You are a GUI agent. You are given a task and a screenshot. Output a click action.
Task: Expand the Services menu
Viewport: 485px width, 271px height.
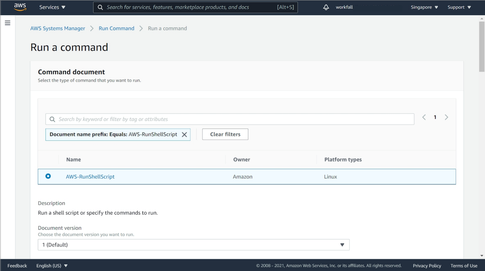point(52,7)
